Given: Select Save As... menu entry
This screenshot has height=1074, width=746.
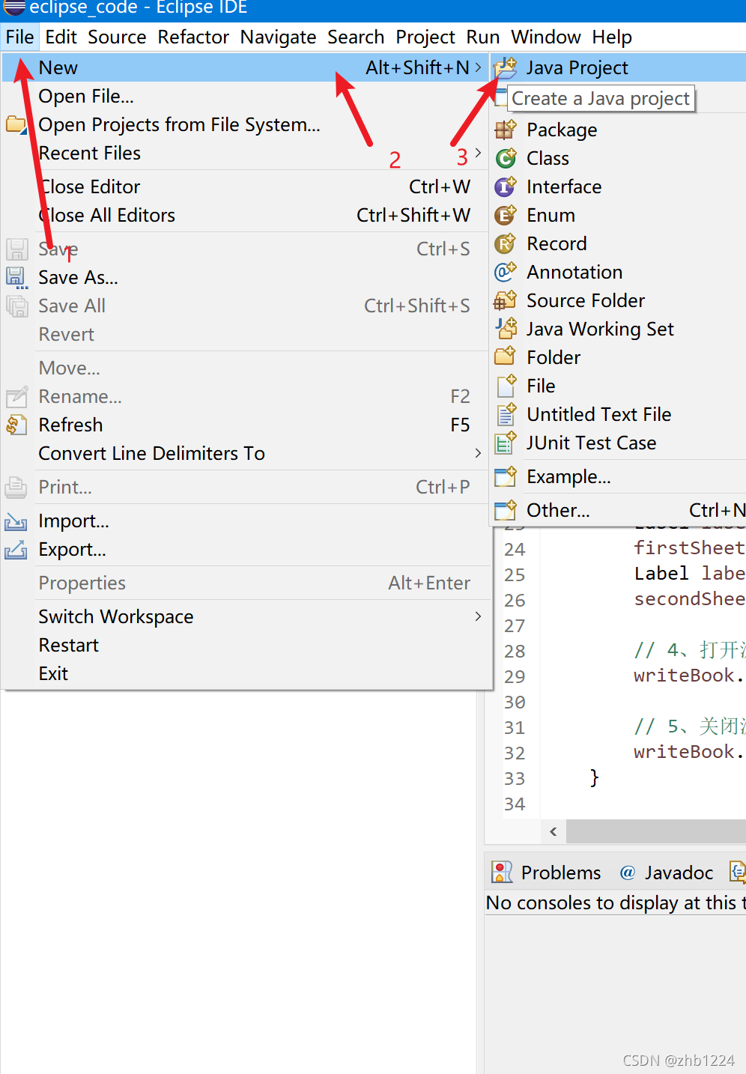Looking at the screenshot, I should click(246, 277).
